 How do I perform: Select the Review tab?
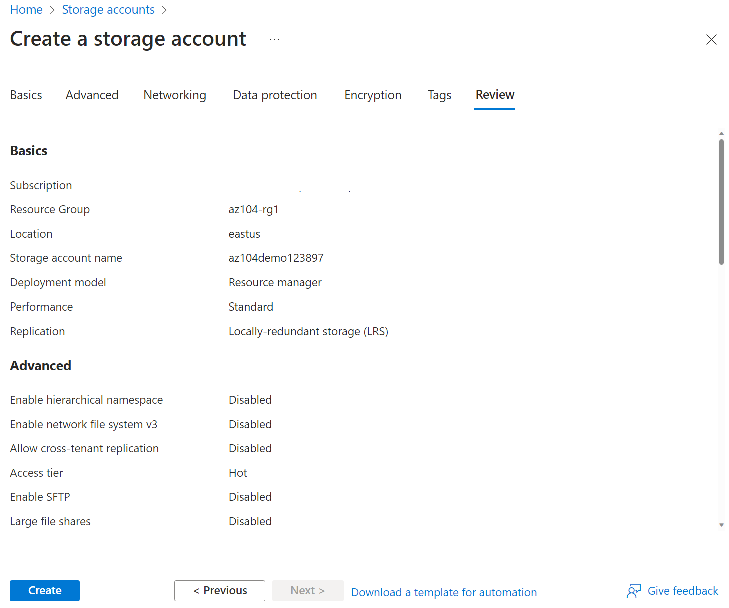point(495,95)
